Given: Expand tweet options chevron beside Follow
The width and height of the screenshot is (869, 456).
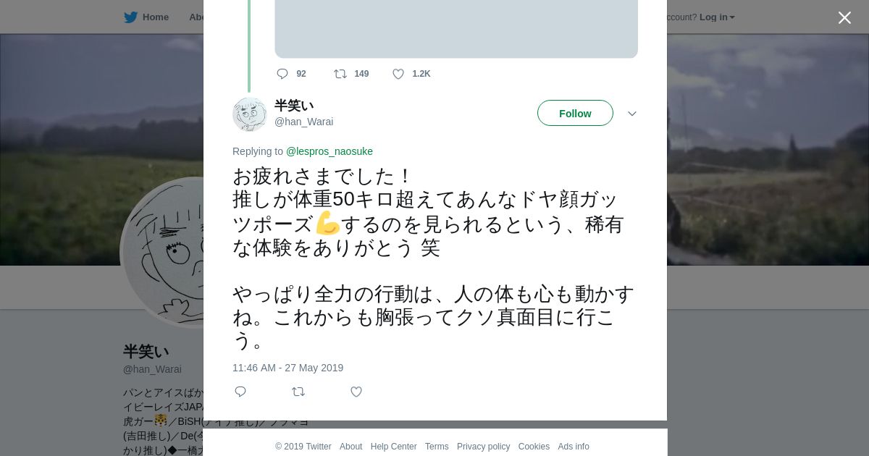Looking at the screenshot, I should tap(632, 114).
